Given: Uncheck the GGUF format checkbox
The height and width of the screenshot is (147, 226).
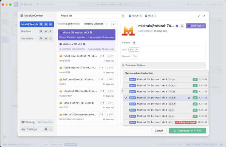Looking at the screenshot, I should (130, 16).
